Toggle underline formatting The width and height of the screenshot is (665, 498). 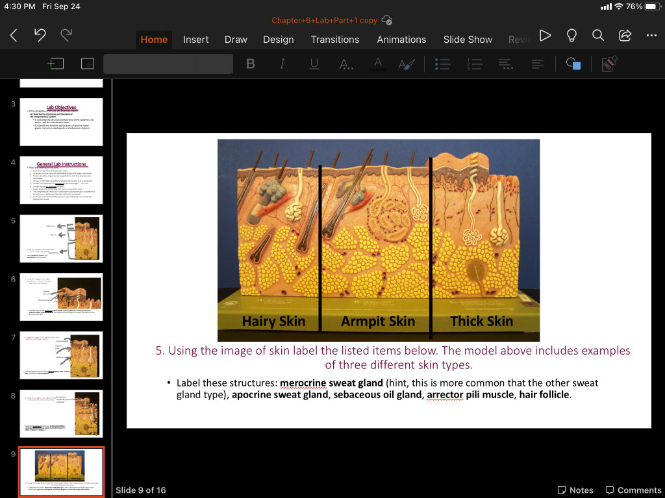tap(314, 64)
